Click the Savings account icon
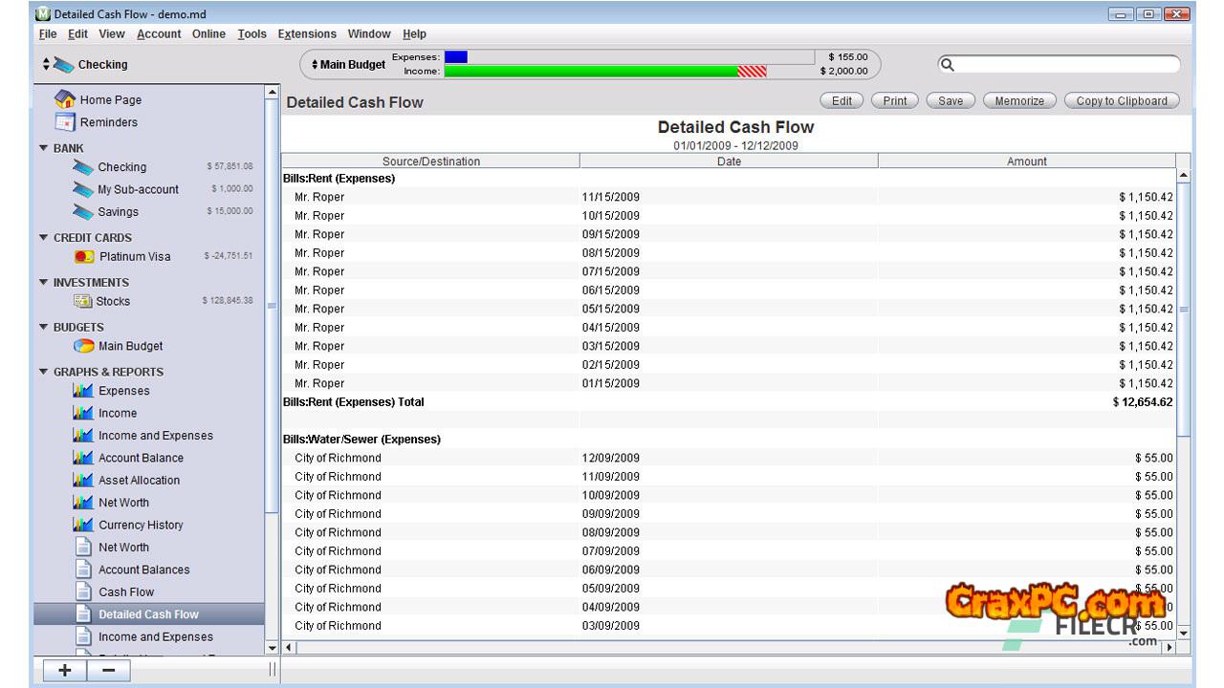 click(x=83, y=212)
